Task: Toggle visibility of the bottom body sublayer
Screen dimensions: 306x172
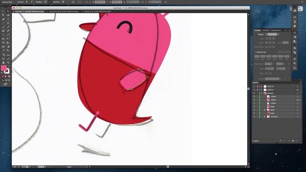Action: pyautogui.click(x=254, y=113)
